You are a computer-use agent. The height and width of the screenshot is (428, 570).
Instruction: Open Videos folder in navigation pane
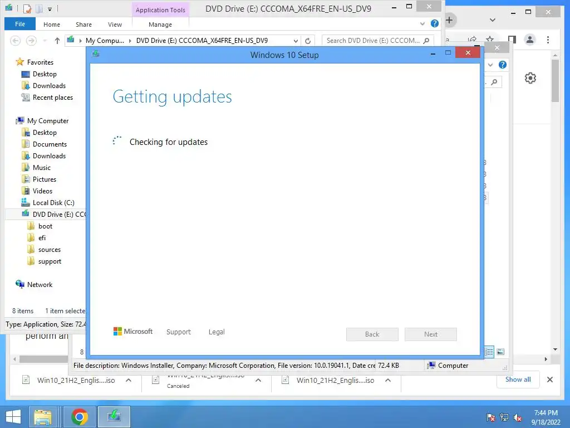(42, 191)
